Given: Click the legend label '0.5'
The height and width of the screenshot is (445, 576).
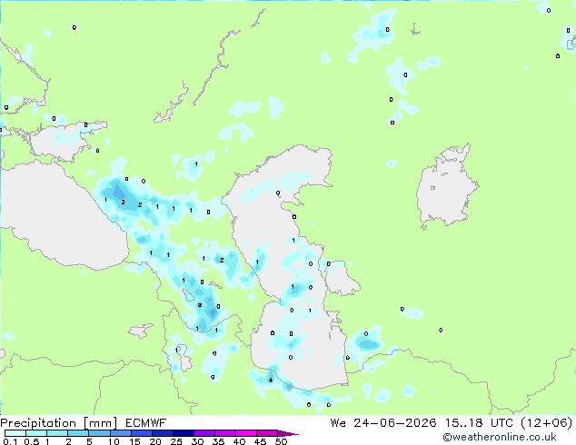Looking at the screenshot, I should tap(31, 441).
